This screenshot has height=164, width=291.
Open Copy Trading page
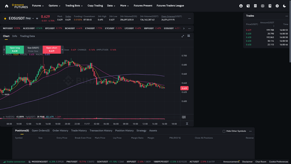tap(95, 6)
